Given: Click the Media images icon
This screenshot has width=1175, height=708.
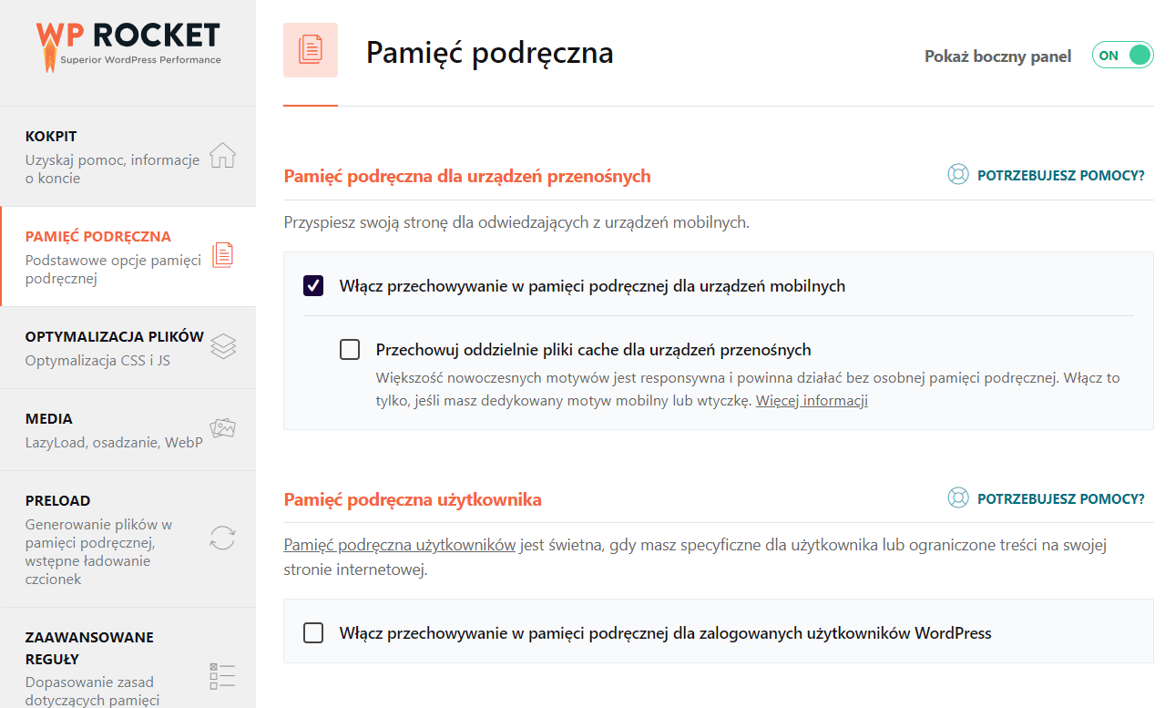Looking at the screenshot, I should pos(223,428).
